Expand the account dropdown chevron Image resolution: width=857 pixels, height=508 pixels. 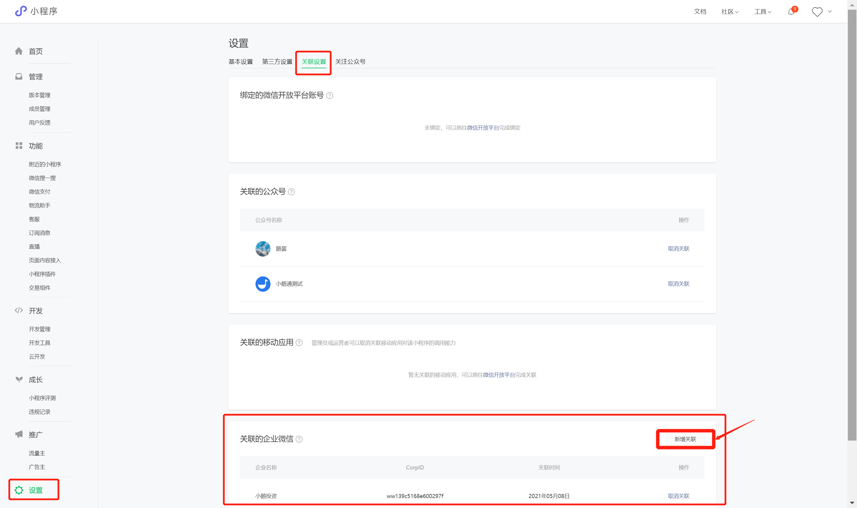[x=830, y=12]
